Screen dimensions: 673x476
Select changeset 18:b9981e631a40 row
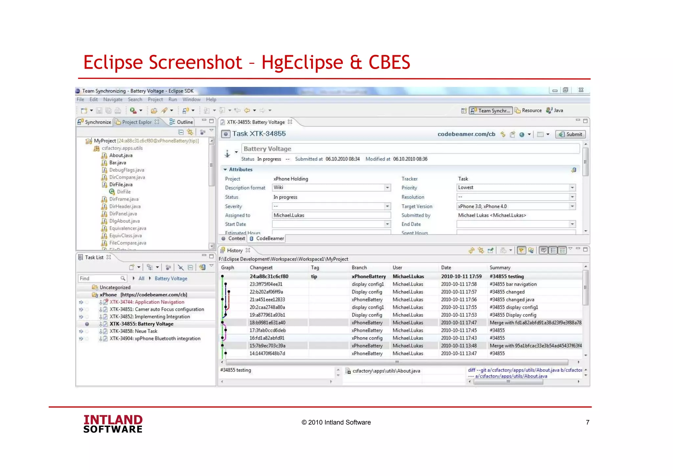coord(401,323)
